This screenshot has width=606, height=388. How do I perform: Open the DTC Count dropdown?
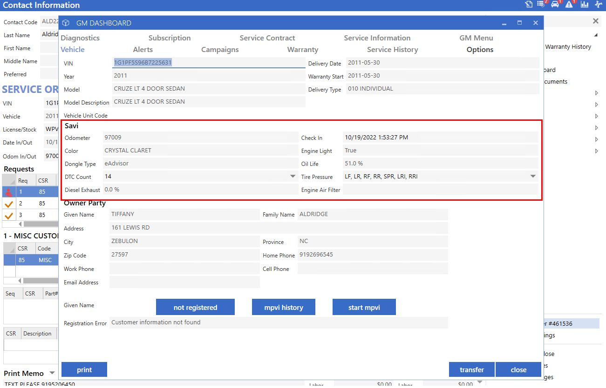[293, 177]
